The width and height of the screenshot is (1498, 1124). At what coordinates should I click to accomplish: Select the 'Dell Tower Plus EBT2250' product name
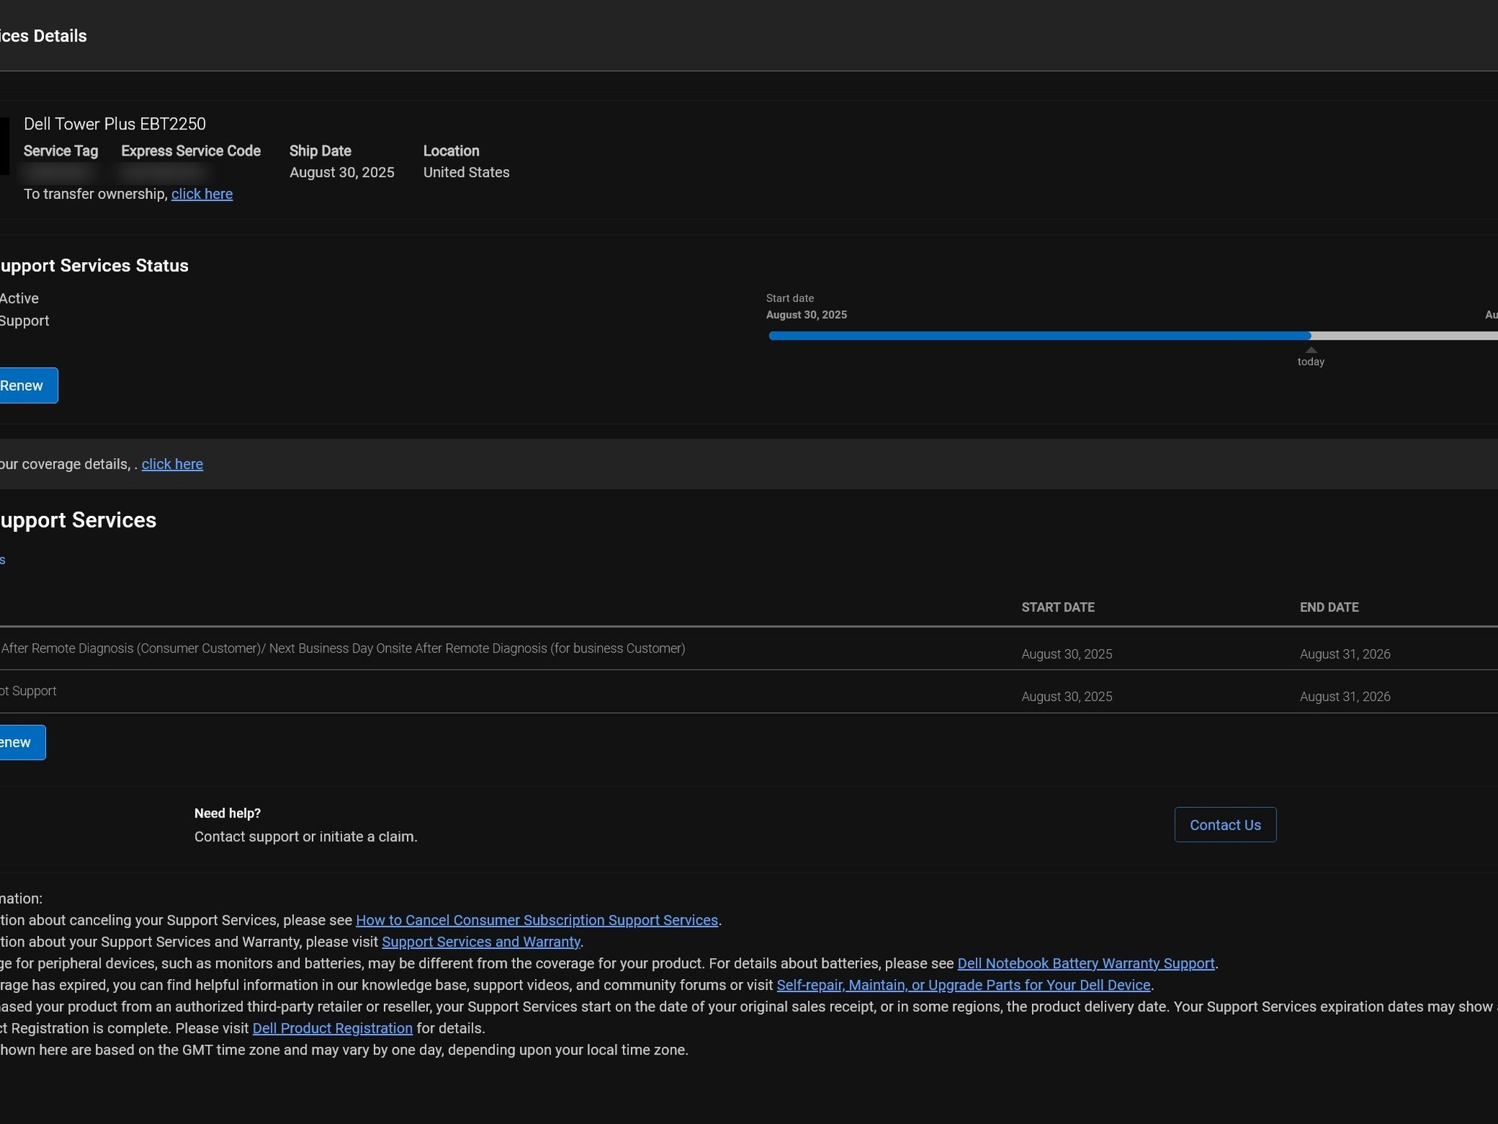click(115, 124)
